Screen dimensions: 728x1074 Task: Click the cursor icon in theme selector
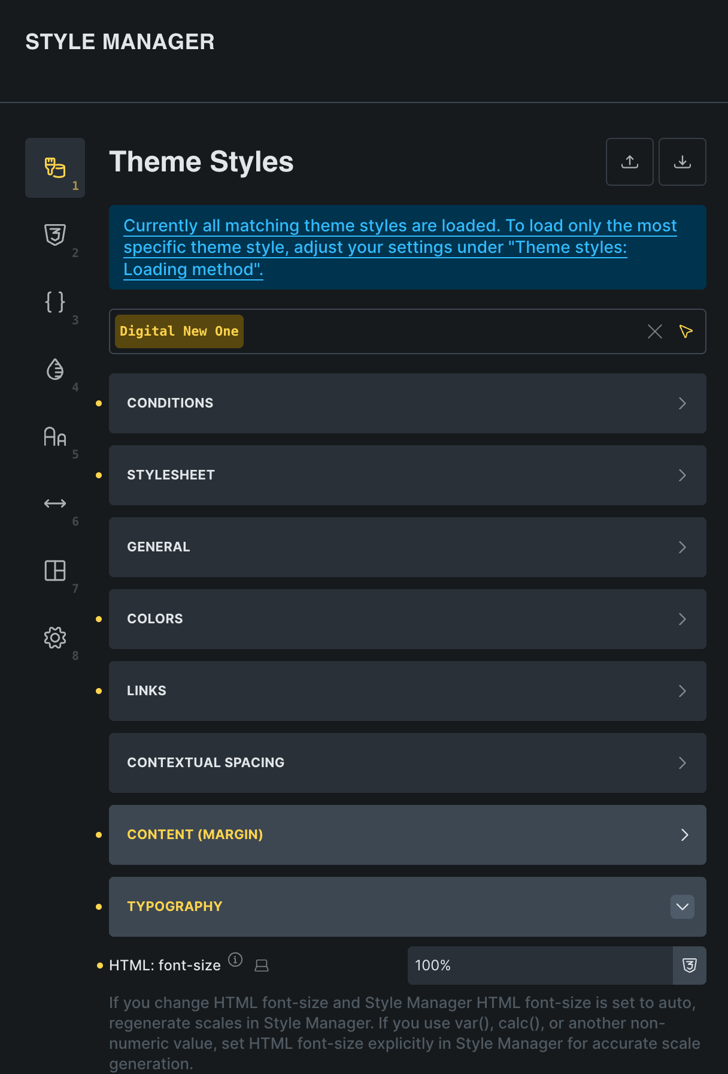(x=686, y=331)
